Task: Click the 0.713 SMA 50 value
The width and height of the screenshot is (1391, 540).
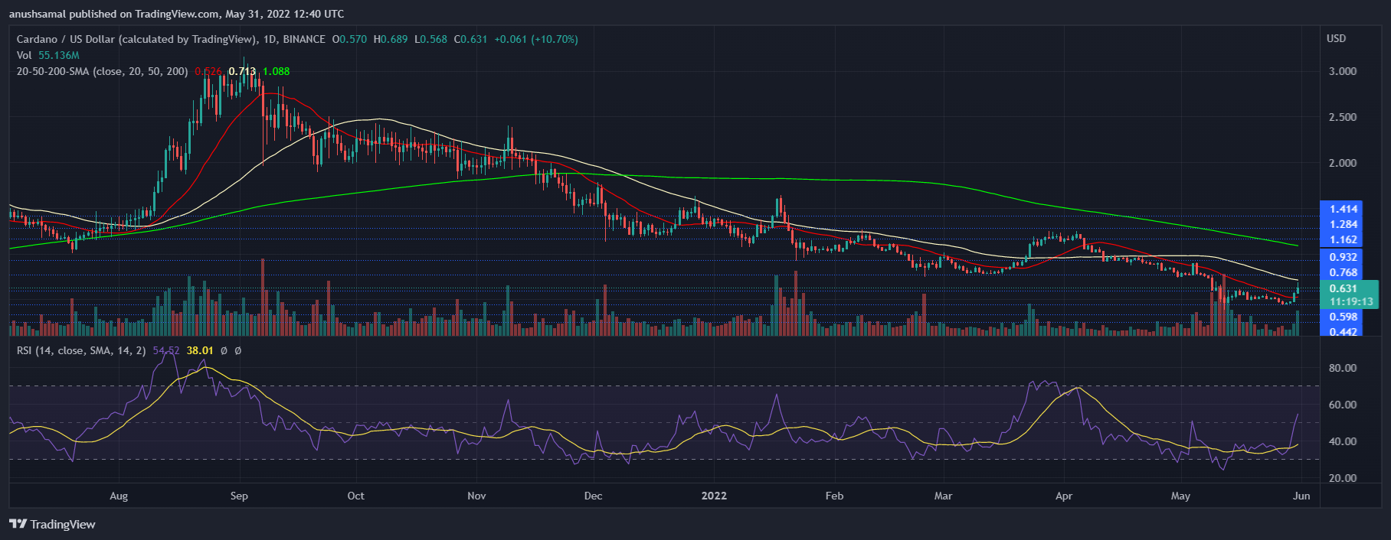Action: pos(243,71)
